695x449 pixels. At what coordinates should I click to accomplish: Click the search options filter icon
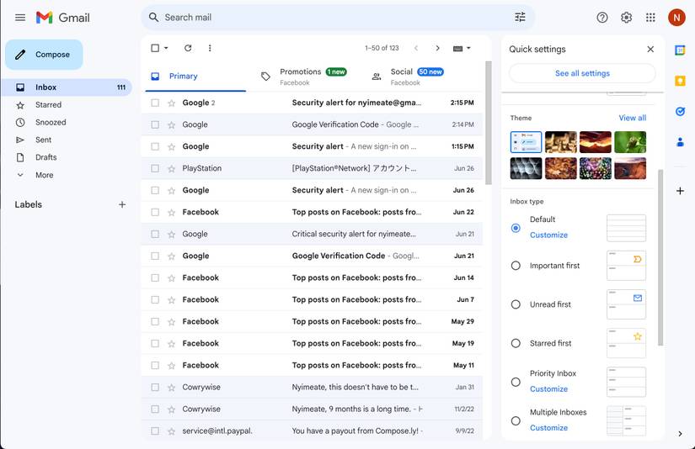[520, 17]
